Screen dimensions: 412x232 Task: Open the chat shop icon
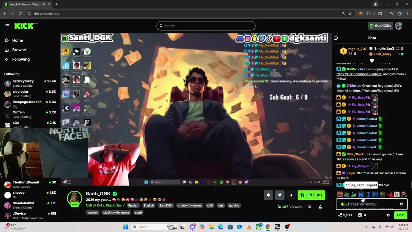coord(360,215)
